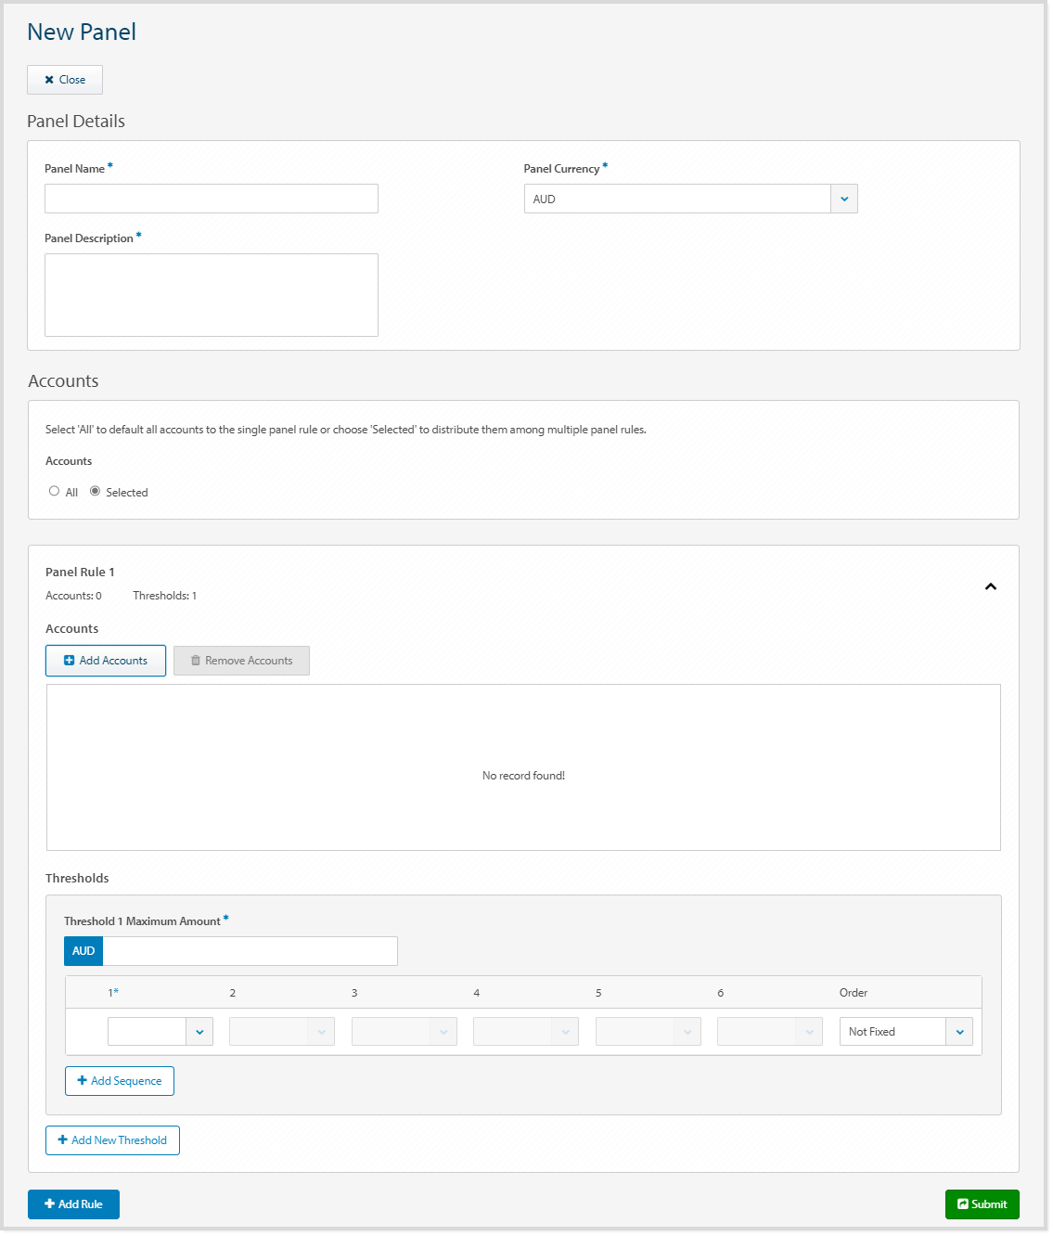Click Add Sequence plus button

120,1081
